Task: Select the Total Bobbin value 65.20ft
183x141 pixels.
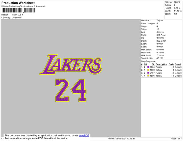Action: (x=160, y=58)
